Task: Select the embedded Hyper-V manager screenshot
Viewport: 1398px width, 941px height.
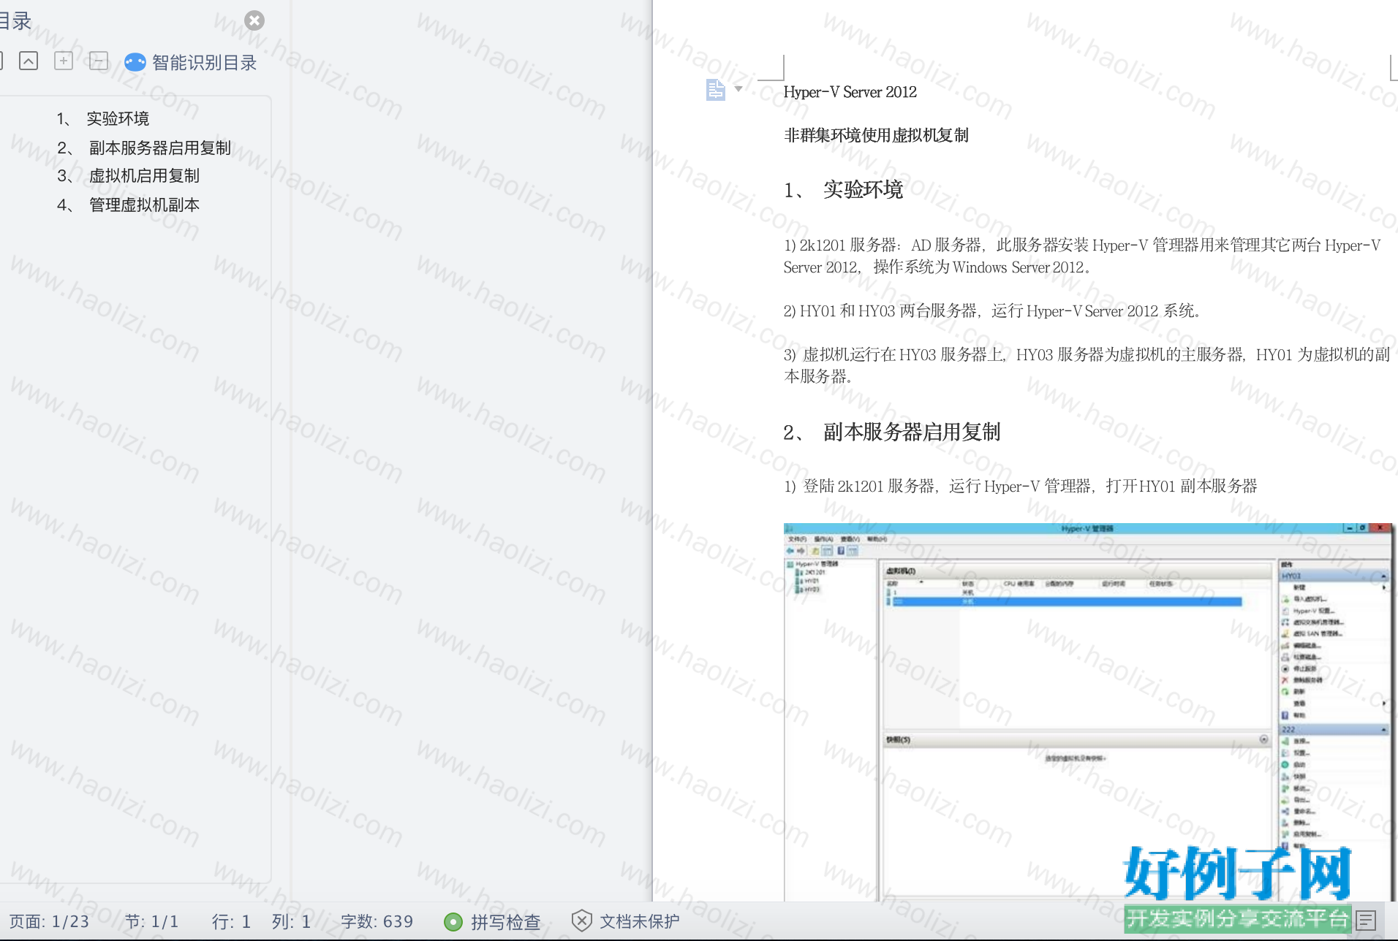Action: [1088, 712]
